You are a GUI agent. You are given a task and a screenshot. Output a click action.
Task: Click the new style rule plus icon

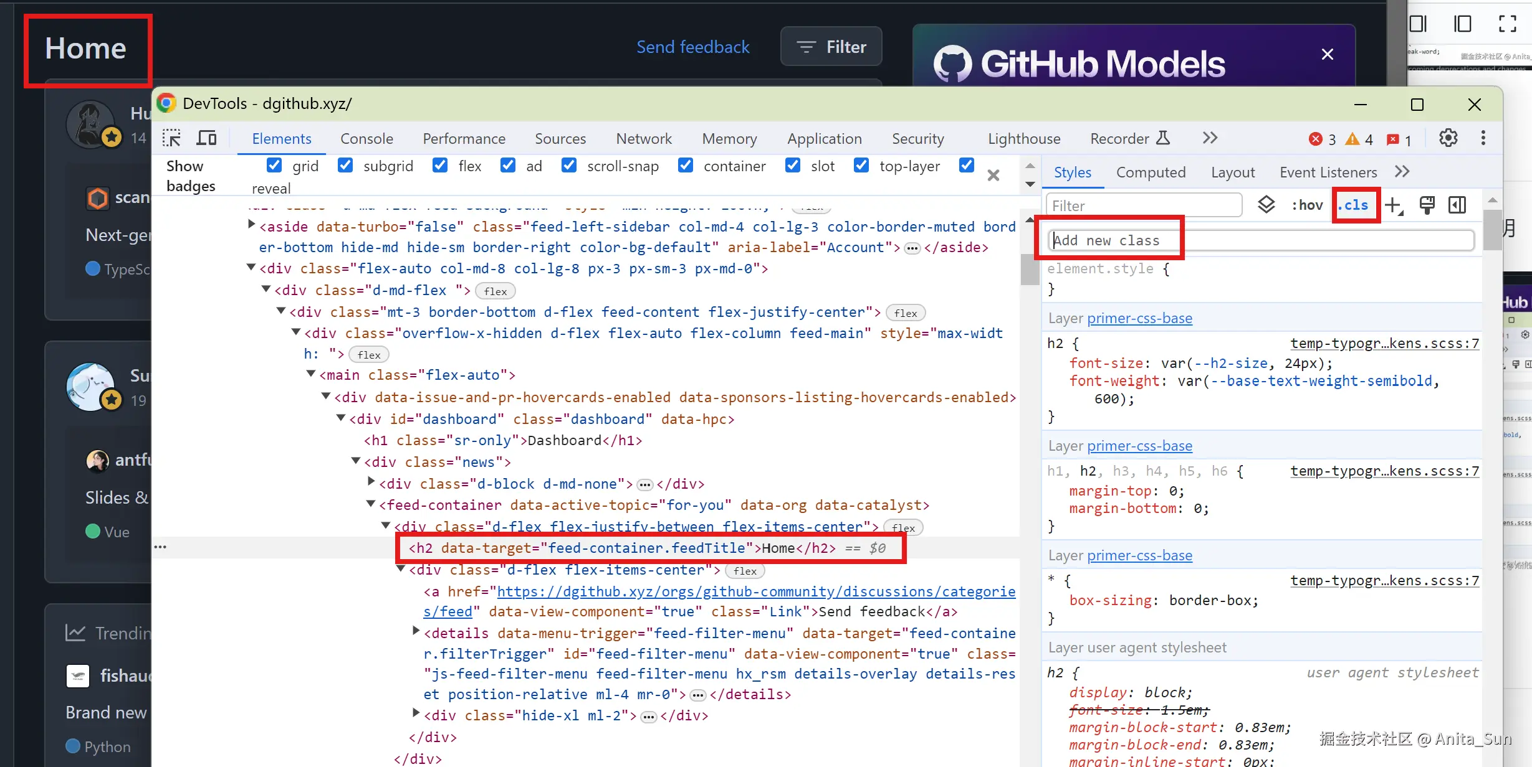point(1394,205)
